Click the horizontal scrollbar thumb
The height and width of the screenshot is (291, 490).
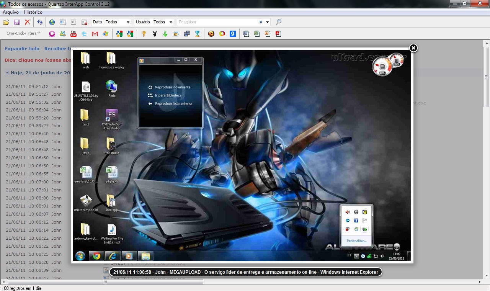(105, 281)
